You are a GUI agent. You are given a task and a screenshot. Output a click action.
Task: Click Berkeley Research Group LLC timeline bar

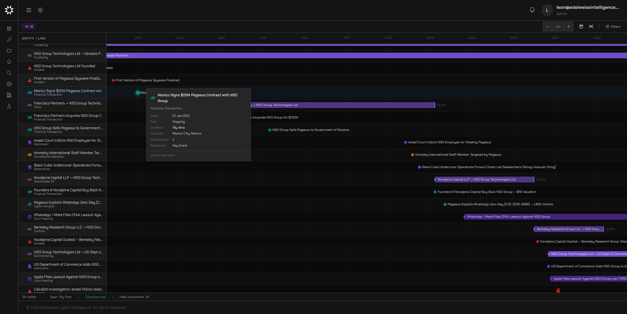point(569,229)
